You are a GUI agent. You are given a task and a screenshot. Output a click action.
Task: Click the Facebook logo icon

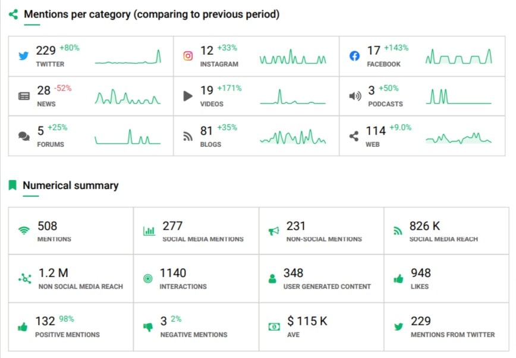[x=354, y=56]
